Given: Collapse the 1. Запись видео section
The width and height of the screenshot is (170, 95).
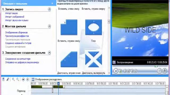Looking at the screenshot, I should [x=49, y=9].
